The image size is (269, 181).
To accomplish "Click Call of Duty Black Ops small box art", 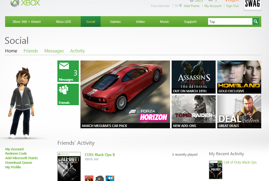I will pyautogui.click(x=215, y=170).
